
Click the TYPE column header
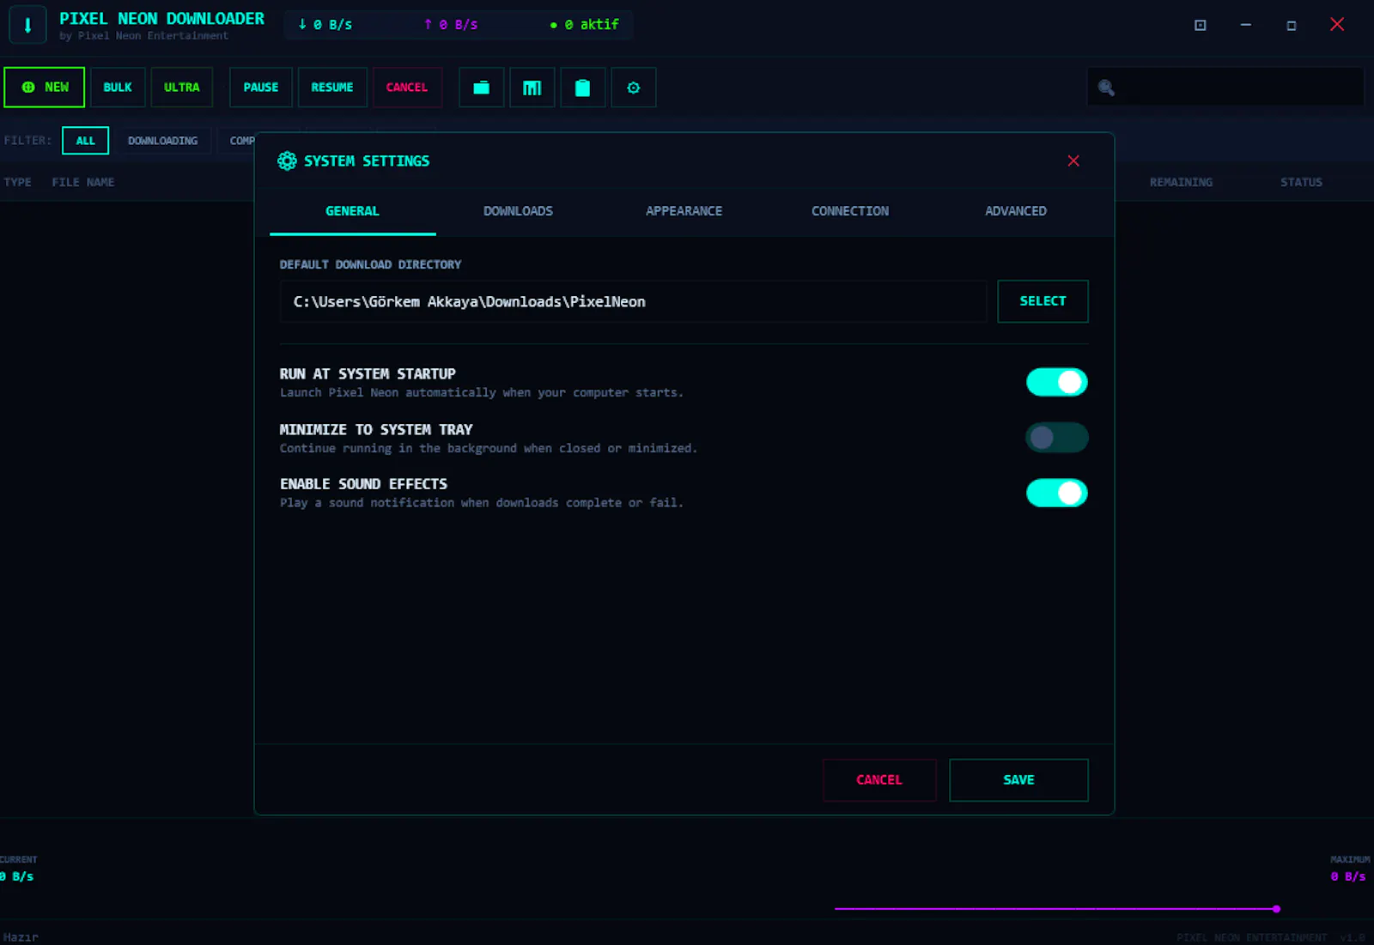17,182
